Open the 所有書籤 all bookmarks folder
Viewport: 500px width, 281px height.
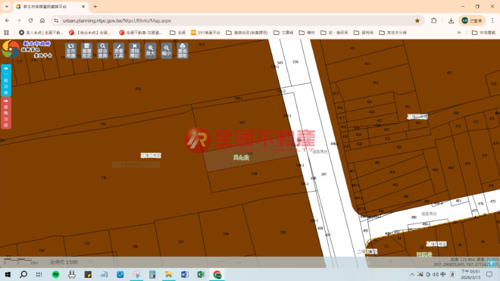(x=484, y=32)
